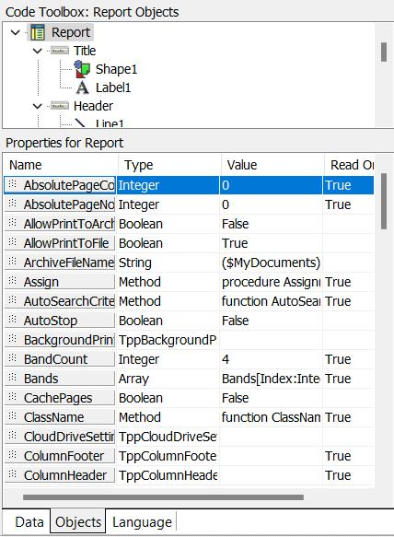Image resolution: width=394 pixels, height=537 pixels.
Task: Click the ($MyDocuments) value cell
Action: point(271,263)
